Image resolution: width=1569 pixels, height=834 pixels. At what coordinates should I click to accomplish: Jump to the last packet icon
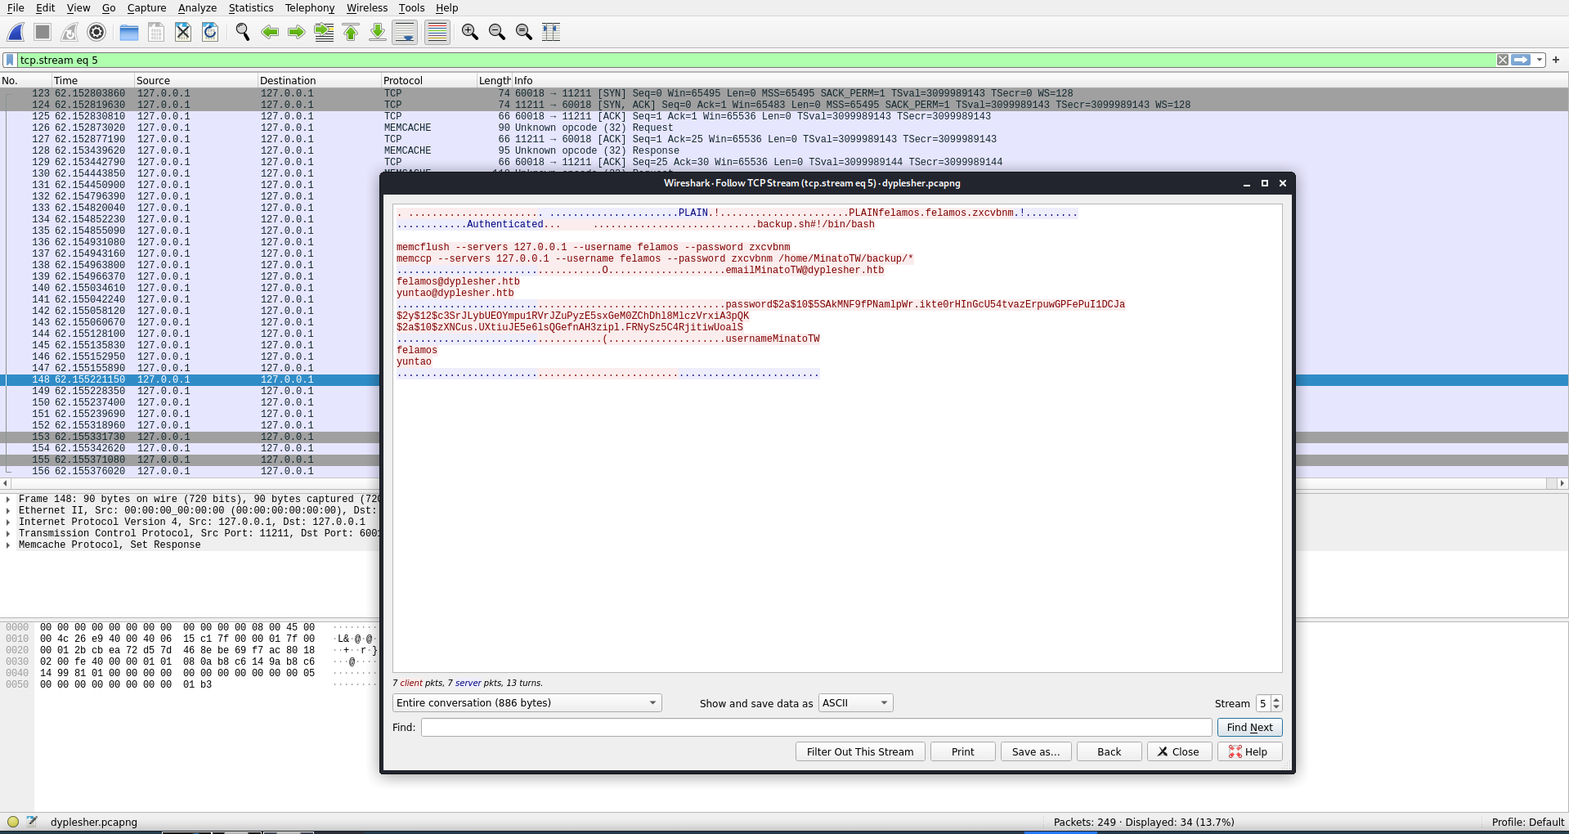(x=378, y=32)
